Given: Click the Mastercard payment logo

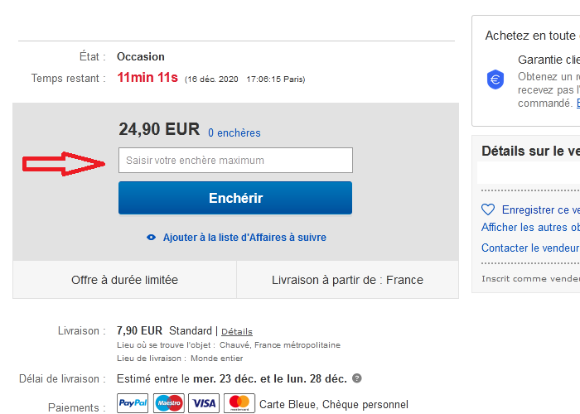Looking at the screenshot, I should (x=239, y=403).
